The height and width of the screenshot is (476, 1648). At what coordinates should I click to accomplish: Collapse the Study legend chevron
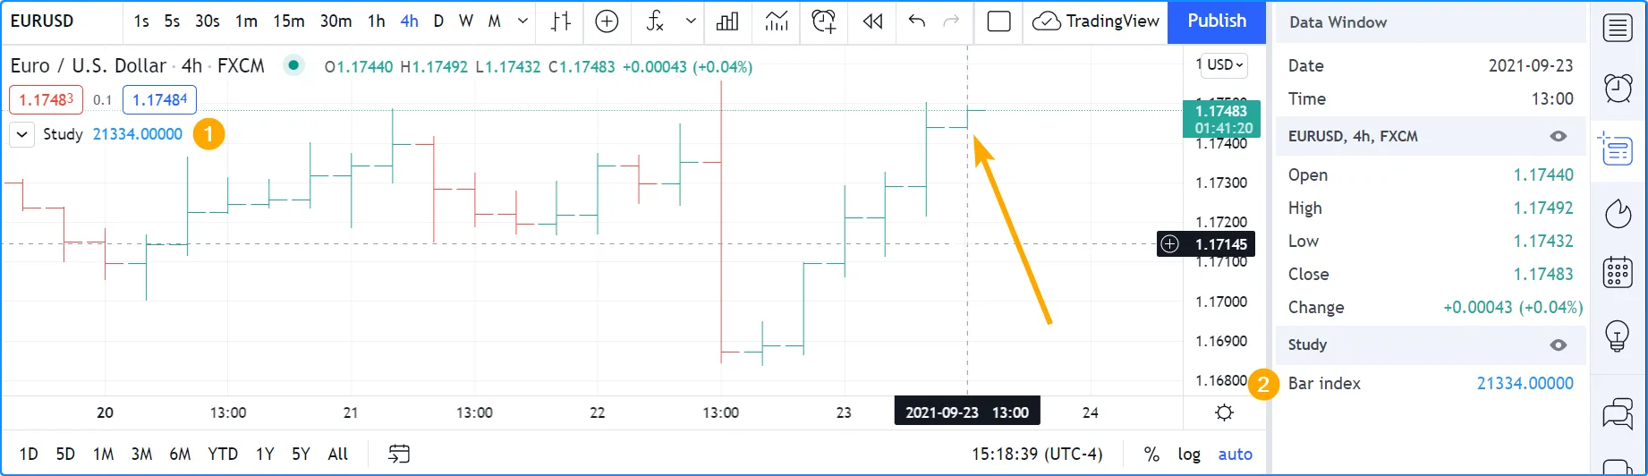point(22,135)
